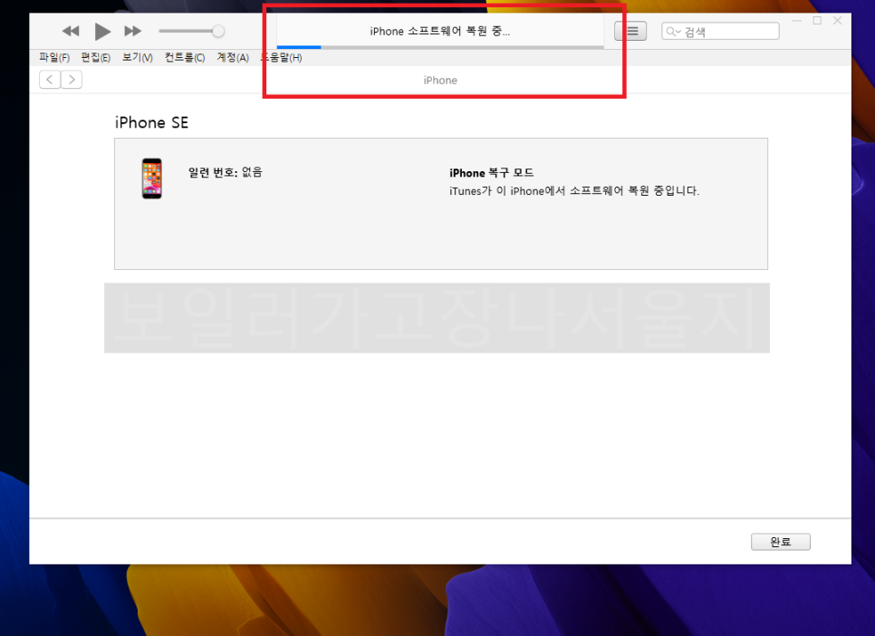This screenshot has width=875, height=636.
Task: Click the iPhone SE device thumbnail
Action: pos(151,178)
